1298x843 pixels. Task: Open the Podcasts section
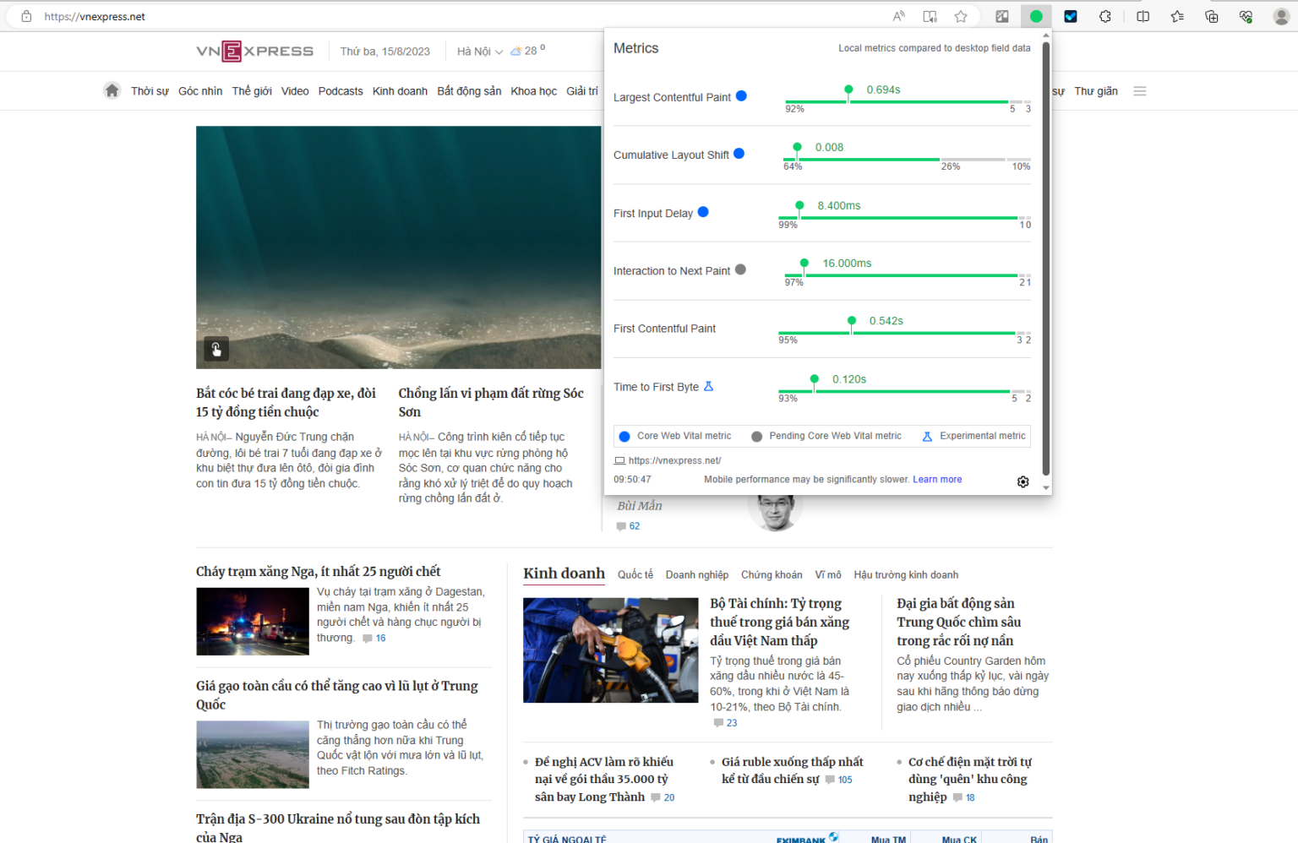(x=341, y=91)
